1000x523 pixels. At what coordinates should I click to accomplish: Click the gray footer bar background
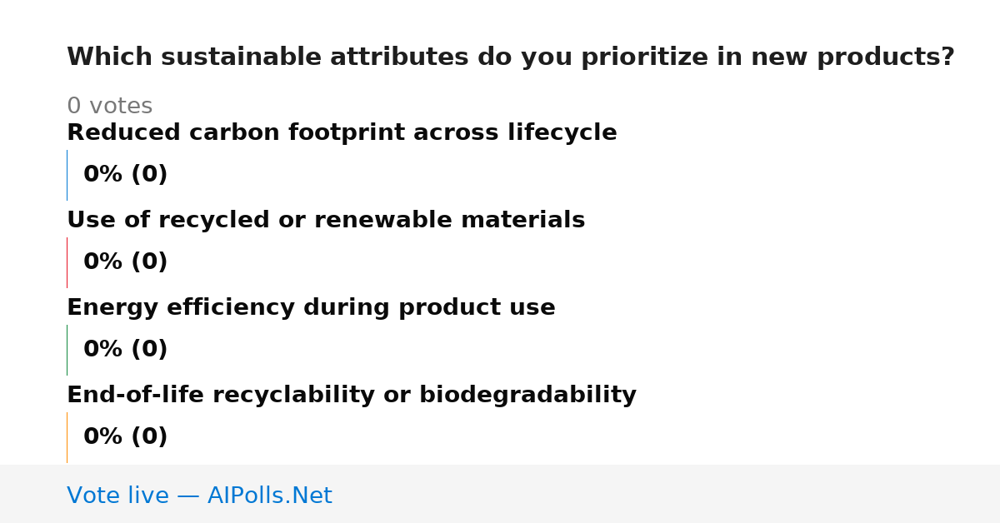coord(667,494)
